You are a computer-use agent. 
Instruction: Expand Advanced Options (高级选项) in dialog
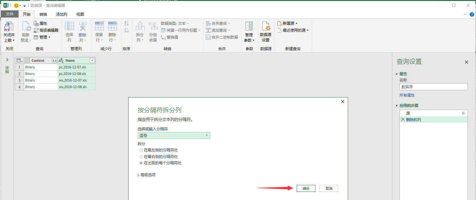[146, 175]
